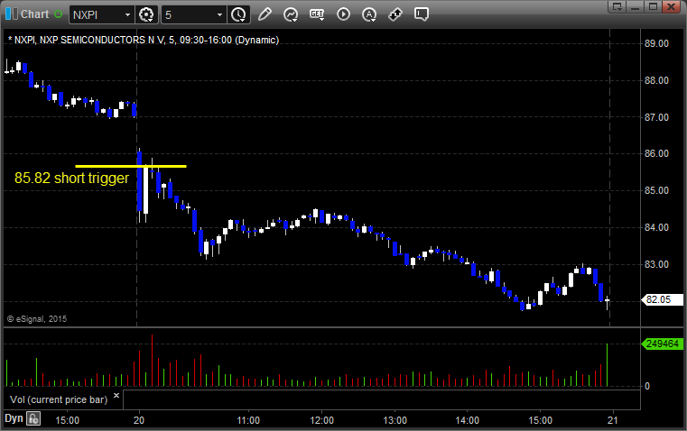This screenshot has height=431, width=687.
Task: Click the 88.00 price axis label
Action: tap(657, 80)
